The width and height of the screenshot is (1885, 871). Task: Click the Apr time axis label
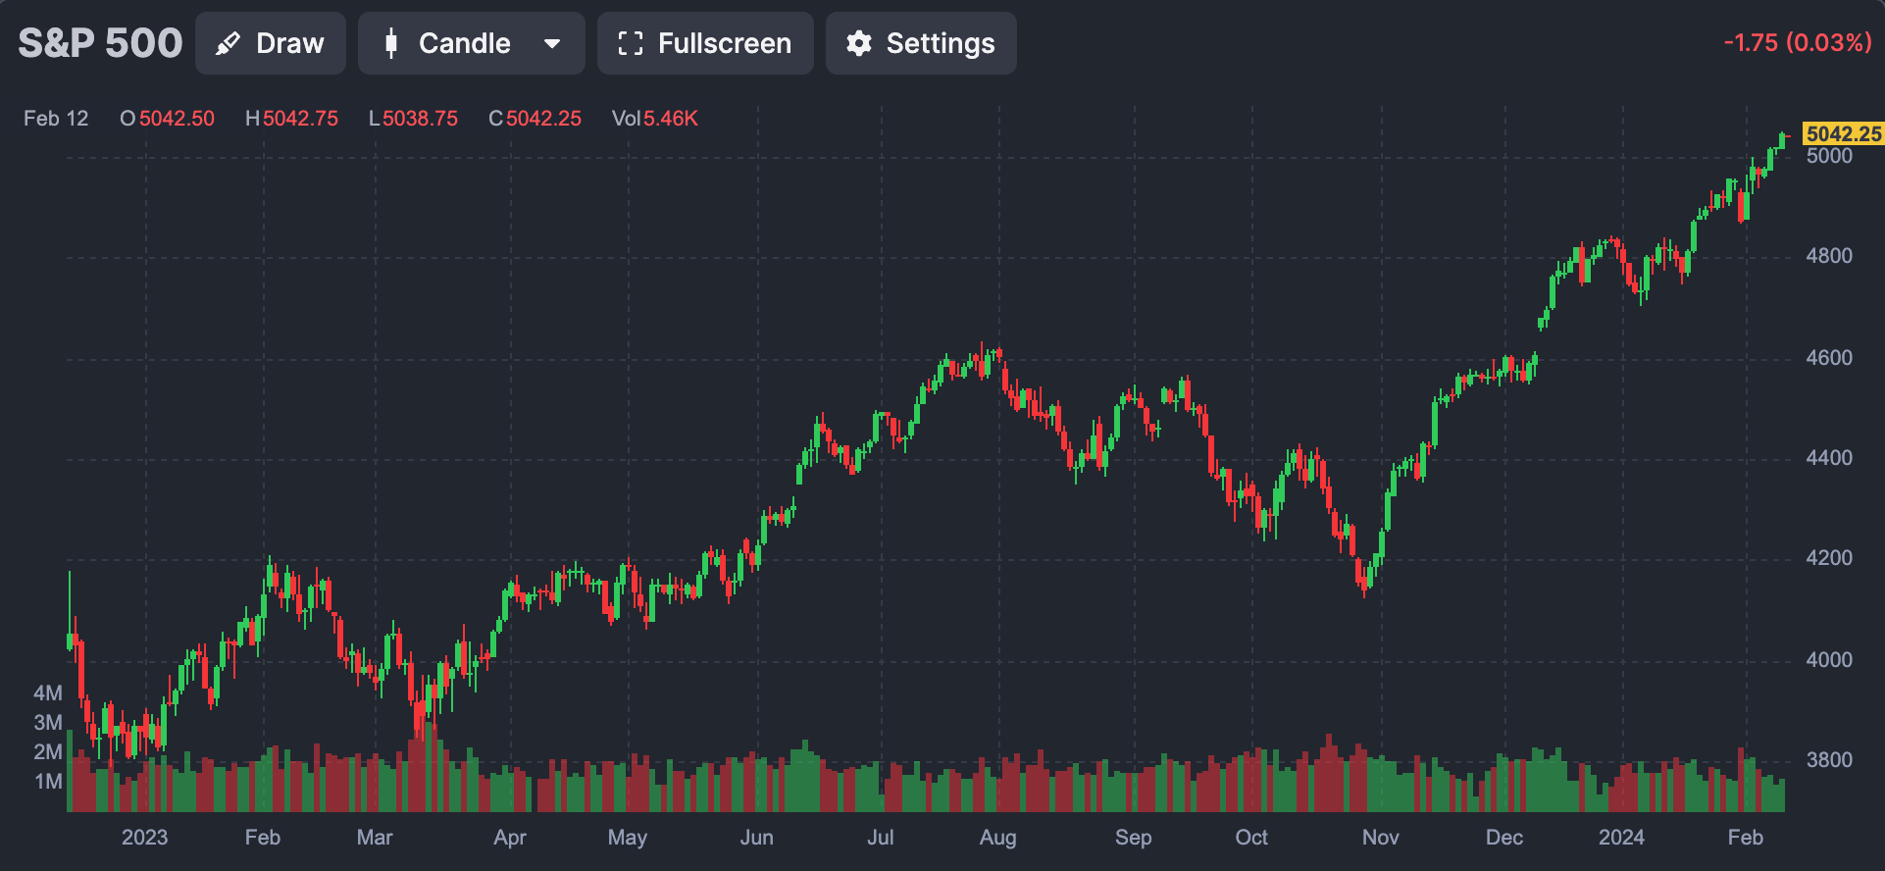510,838
